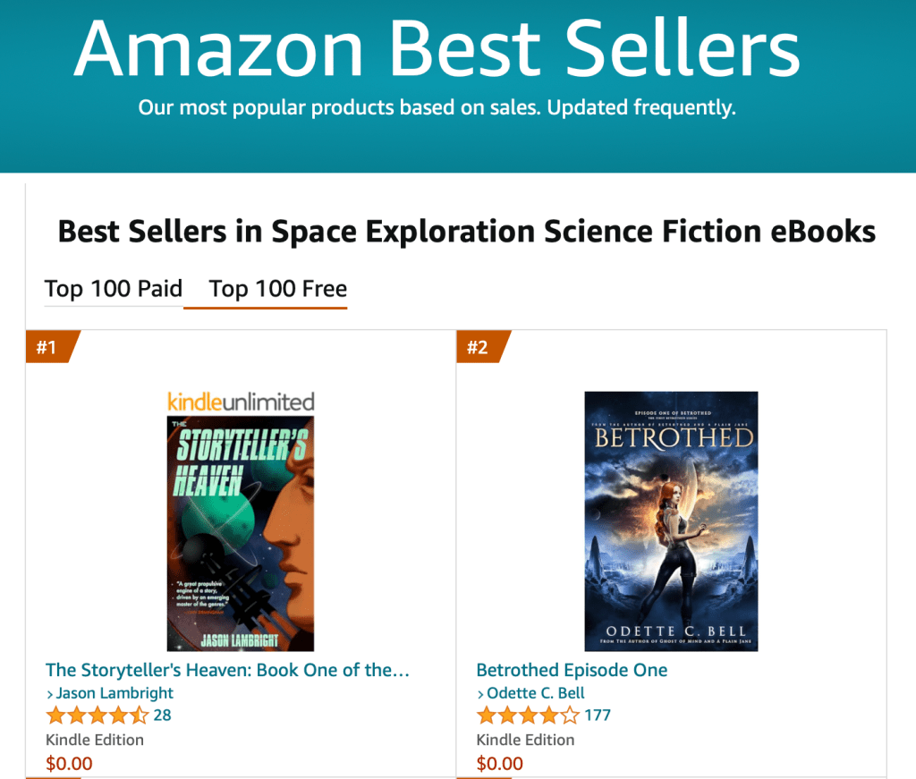Open The Storyteller's Heaven book cover
916x779 pixels.
(241, 533)
